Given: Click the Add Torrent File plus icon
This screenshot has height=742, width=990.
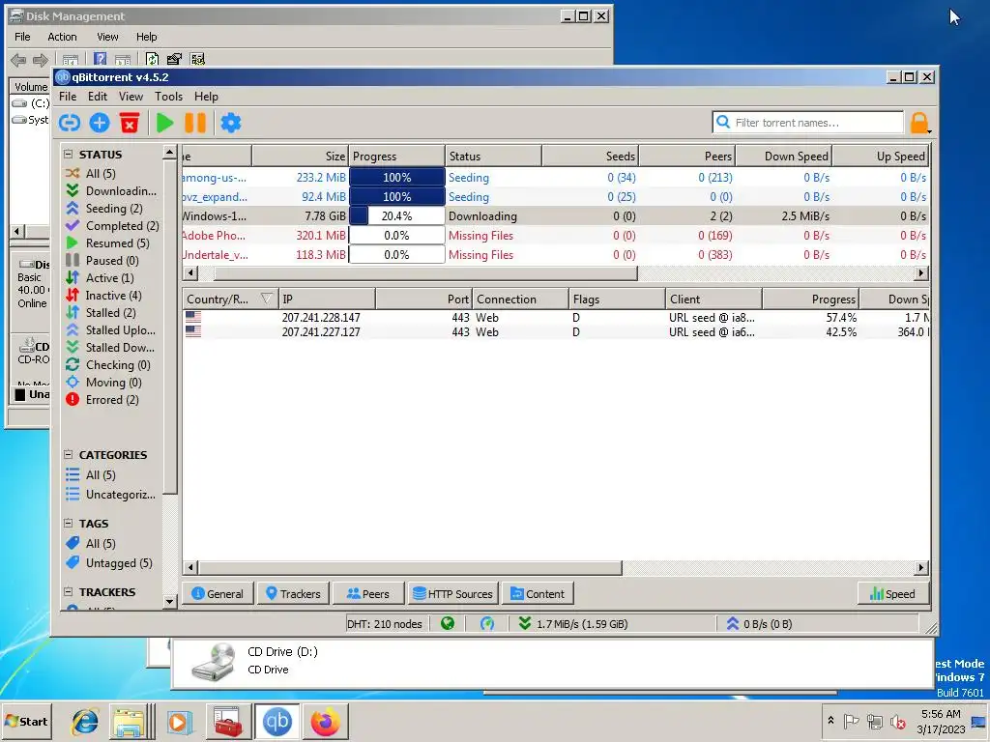Looking at the screenshot, I should point(100,123).
